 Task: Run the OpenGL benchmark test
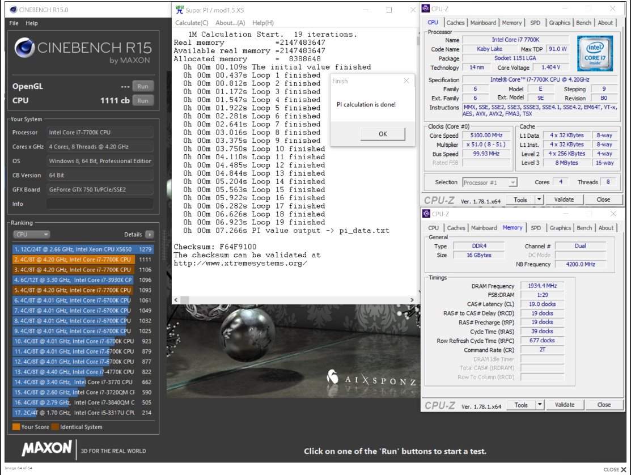pos(143,87)
